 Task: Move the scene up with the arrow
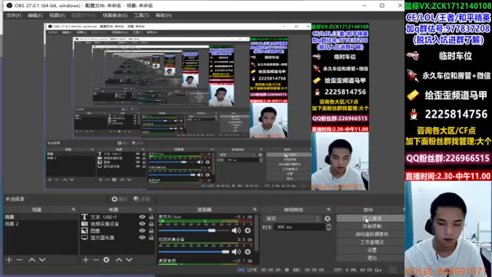(32, 260)
